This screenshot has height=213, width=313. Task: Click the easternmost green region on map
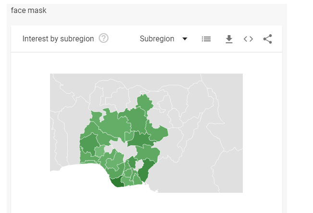(x=160, y=132)
